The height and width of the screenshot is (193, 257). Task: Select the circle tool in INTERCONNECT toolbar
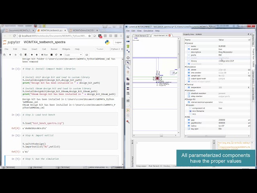pos(128,58)
